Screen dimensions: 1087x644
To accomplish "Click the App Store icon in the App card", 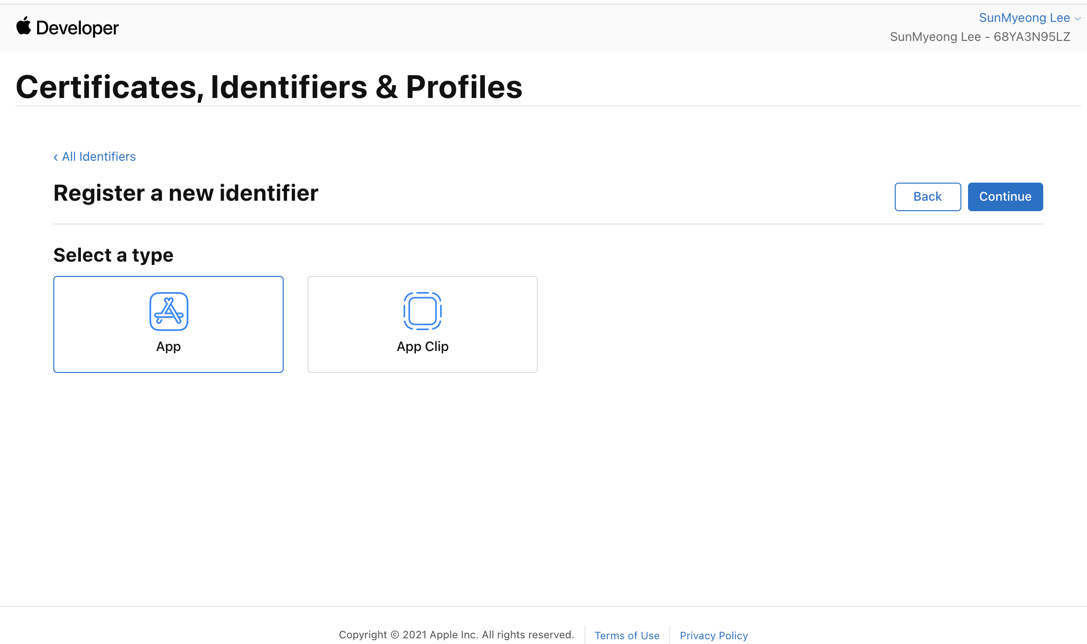I will 169,312.
